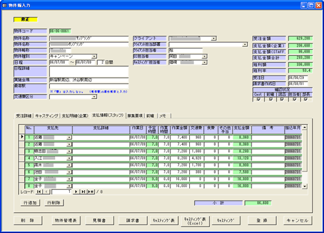The width and height of the screenshot is (324, 233).
Task: Click the 支払先 column header
Action: pyautogui.click(x=53, y=129)
